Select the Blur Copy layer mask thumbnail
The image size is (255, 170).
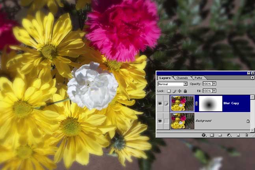pos(210,103)
